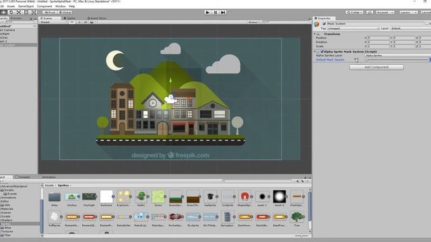Toggle scene lighting icon

79,22
